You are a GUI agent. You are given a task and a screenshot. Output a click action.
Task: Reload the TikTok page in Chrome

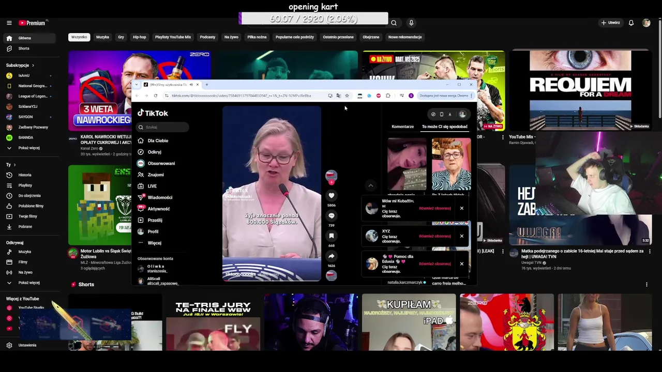coord(156,96)
